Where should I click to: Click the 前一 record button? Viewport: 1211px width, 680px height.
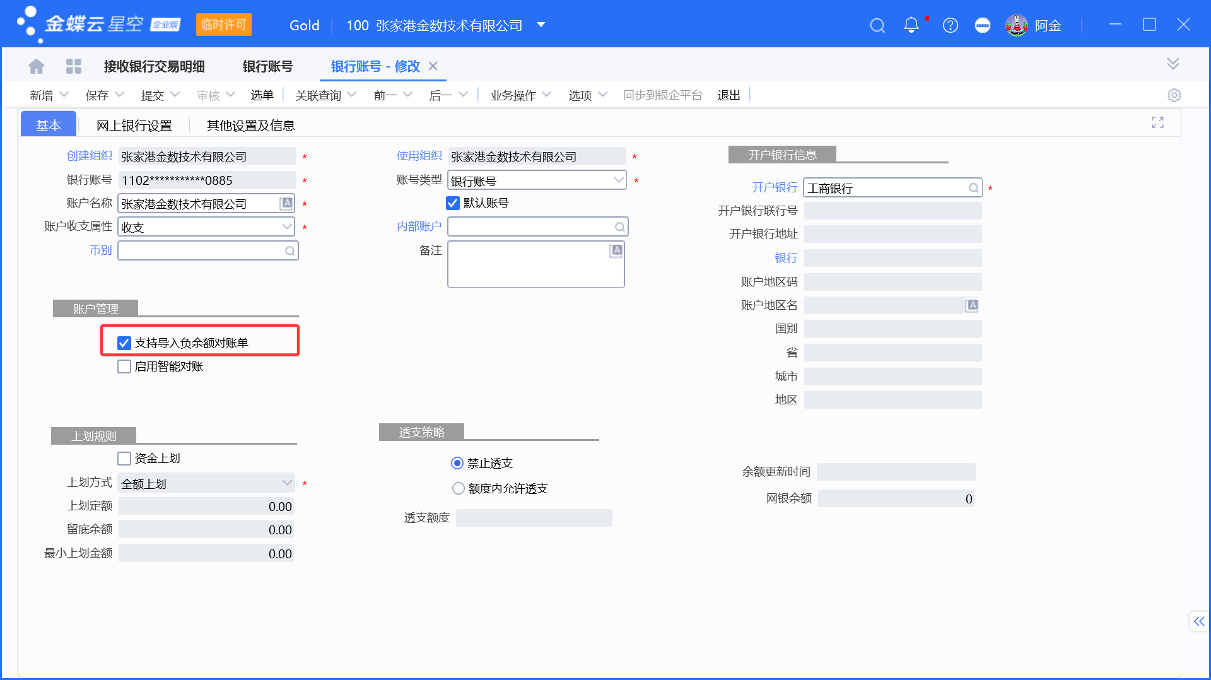click(385, 95)
